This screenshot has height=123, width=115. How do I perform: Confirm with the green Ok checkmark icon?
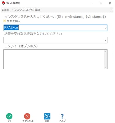9,116
